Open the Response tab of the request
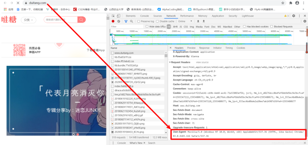The height and width of the screenshot is (145, 308). [204, 48]
